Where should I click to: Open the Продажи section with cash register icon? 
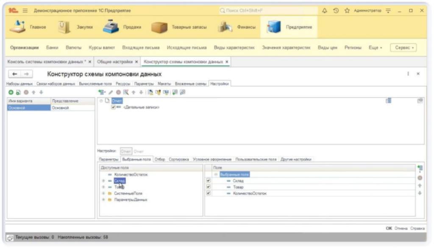pyautogui.click(x=120, y=27)
